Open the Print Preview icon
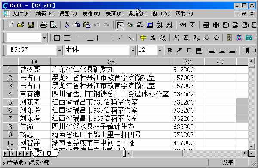 tap(53, 25)
